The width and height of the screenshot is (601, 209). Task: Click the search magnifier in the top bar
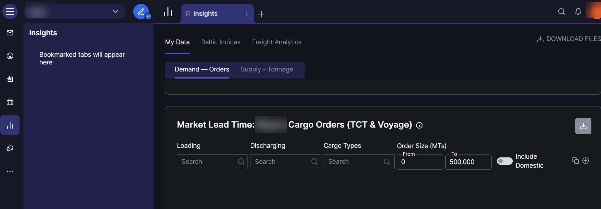561,12
